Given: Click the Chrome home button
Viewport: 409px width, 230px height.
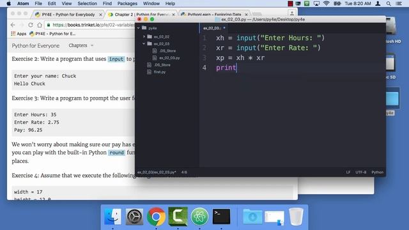Looking at the screenshot, I should pos(40,25).
